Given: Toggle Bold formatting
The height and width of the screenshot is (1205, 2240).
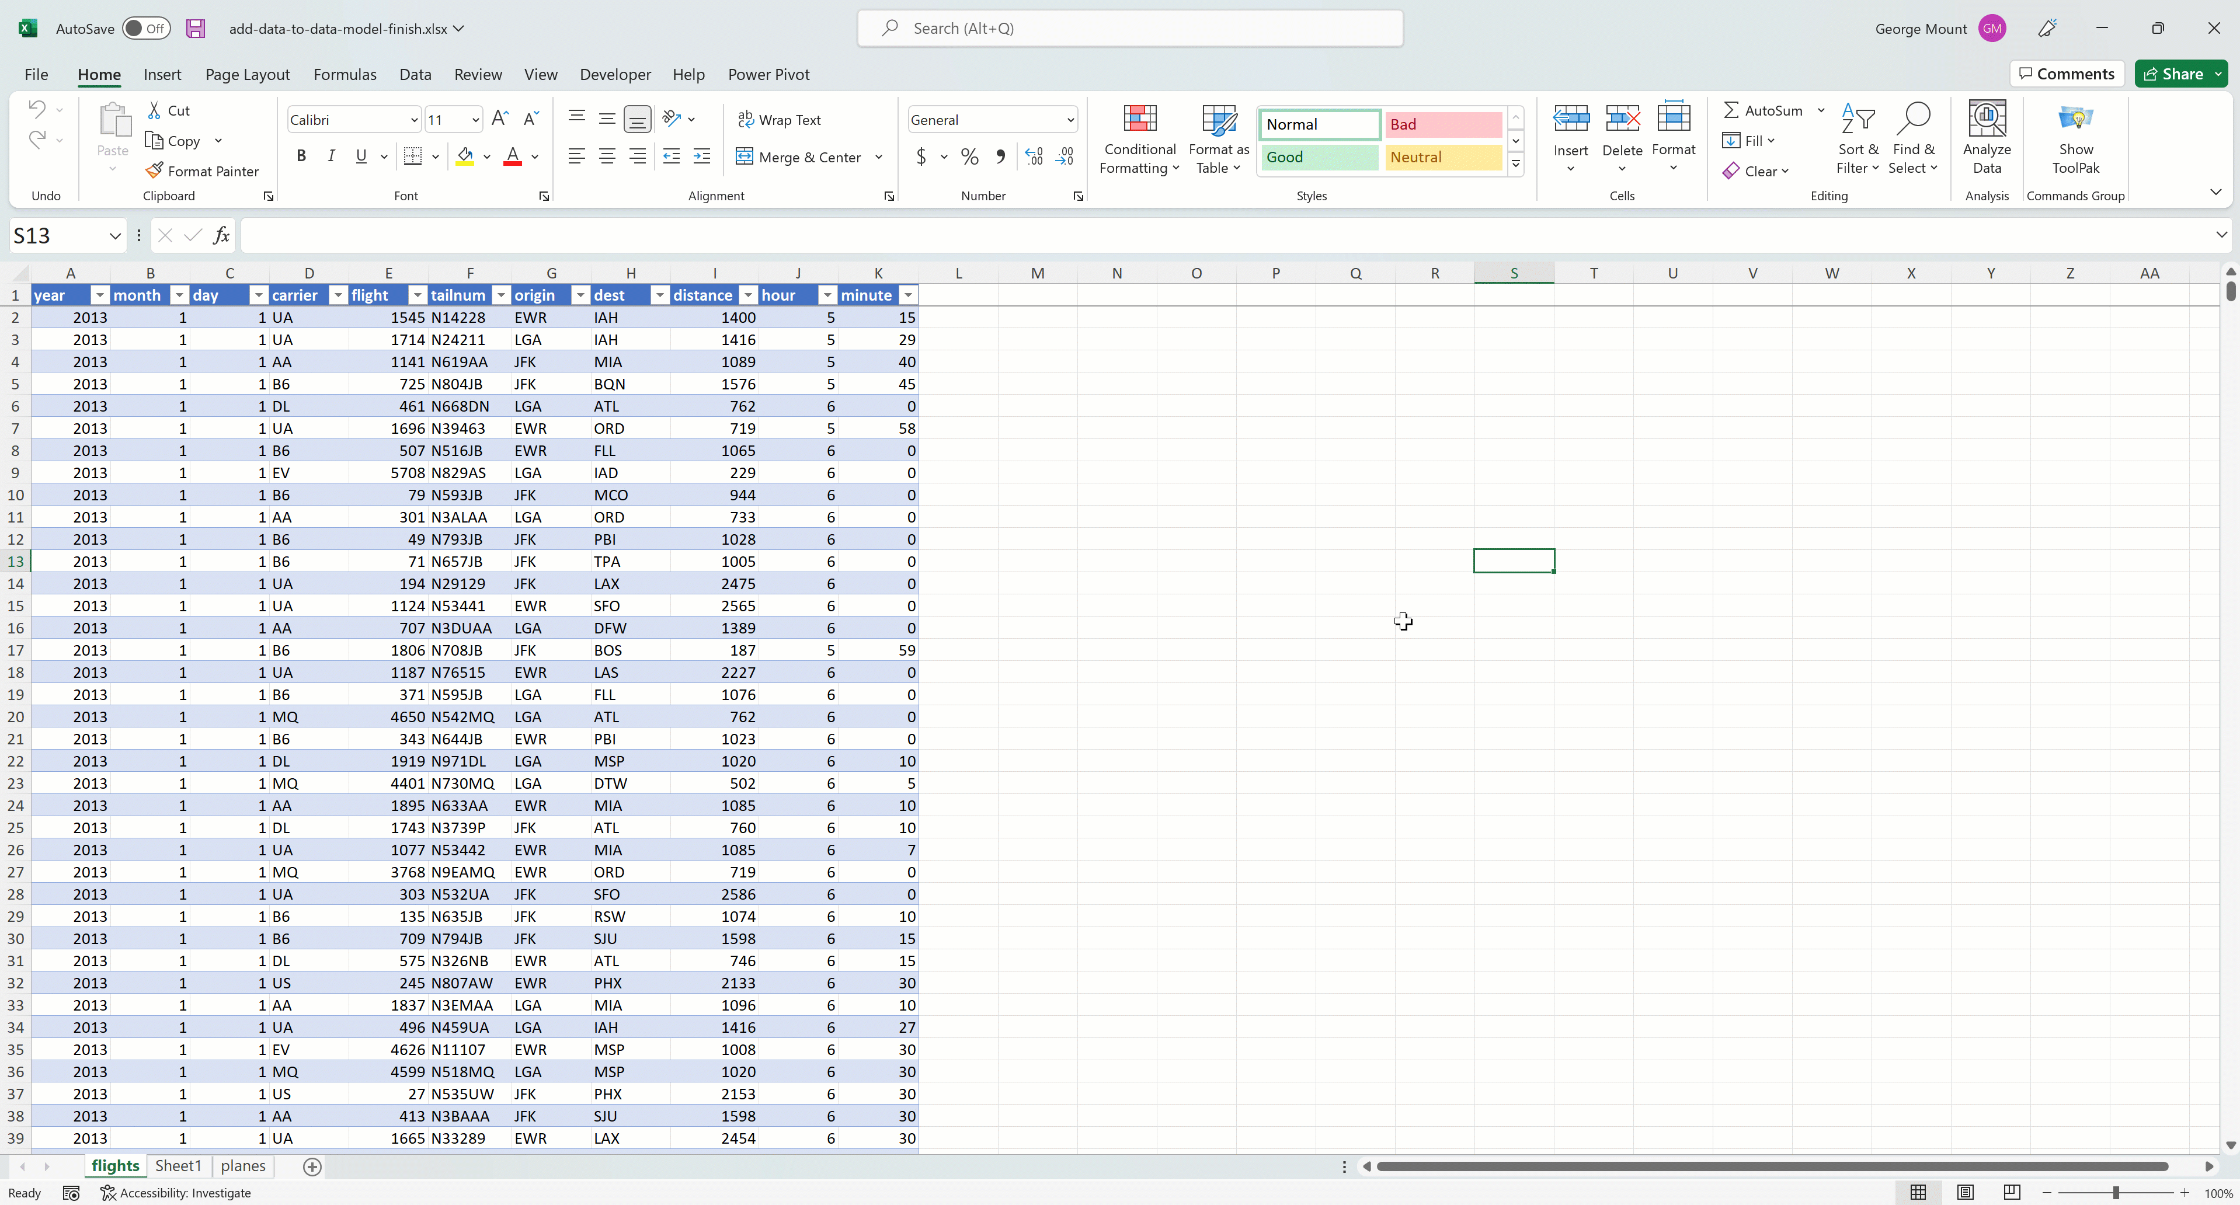Looking at the screenshot, I should pos(301,156).
